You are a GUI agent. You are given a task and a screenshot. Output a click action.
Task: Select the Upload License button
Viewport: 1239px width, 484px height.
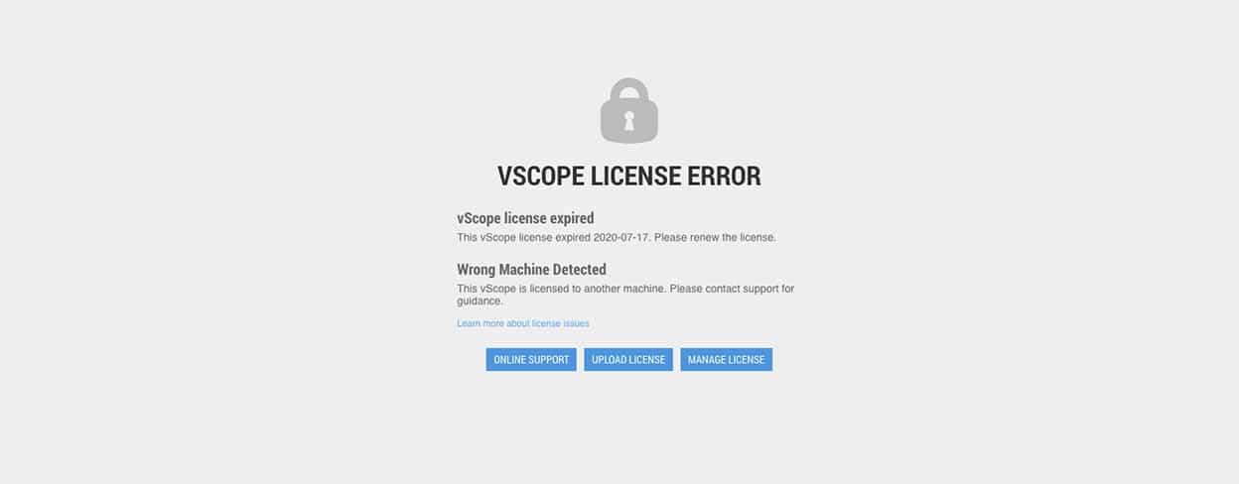[628, 359]
